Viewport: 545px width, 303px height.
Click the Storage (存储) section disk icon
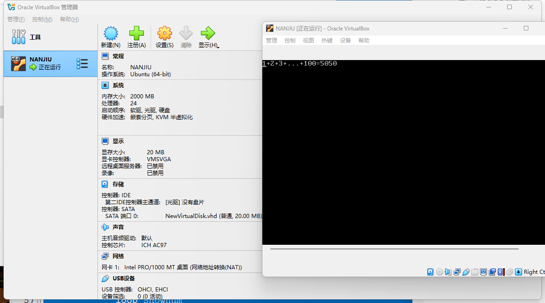pos(105,184)
